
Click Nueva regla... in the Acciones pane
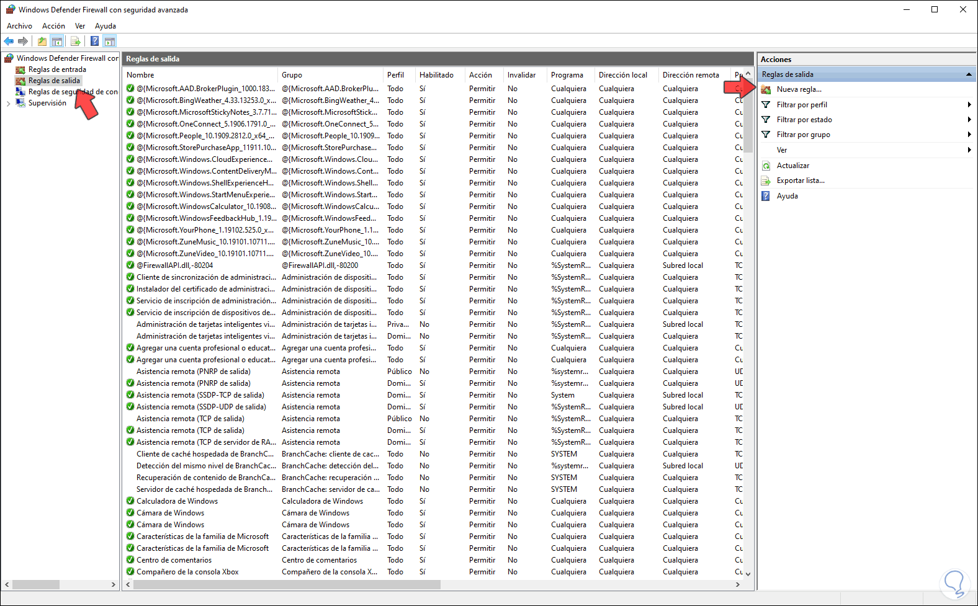(799, 89)
